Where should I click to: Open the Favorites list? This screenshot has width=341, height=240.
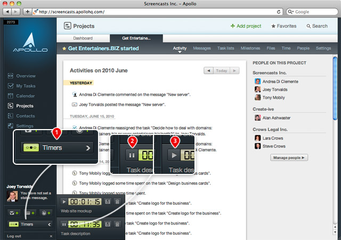[x=284, y=26]
